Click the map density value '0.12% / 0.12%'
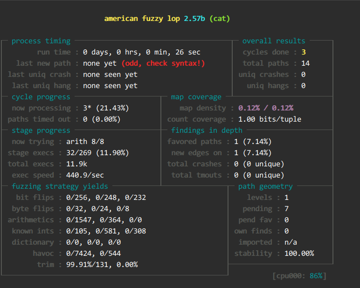360x288 pixels. [266, 108]
